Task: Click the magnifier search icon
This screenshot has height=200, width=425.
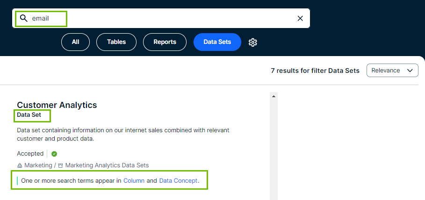Action: [x=23, y=18]
